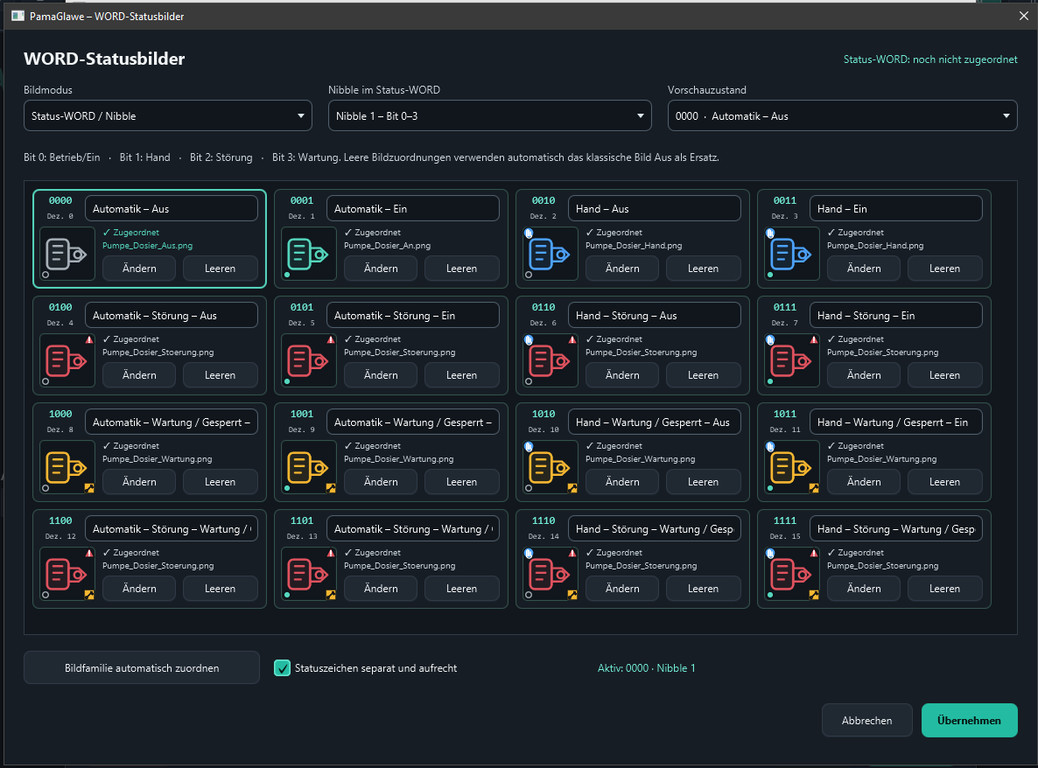The width and height of the screenshot is (1038, 768).
Task: Click the pump image thumbnail for state 0000
Action: [x=67, y=254]
